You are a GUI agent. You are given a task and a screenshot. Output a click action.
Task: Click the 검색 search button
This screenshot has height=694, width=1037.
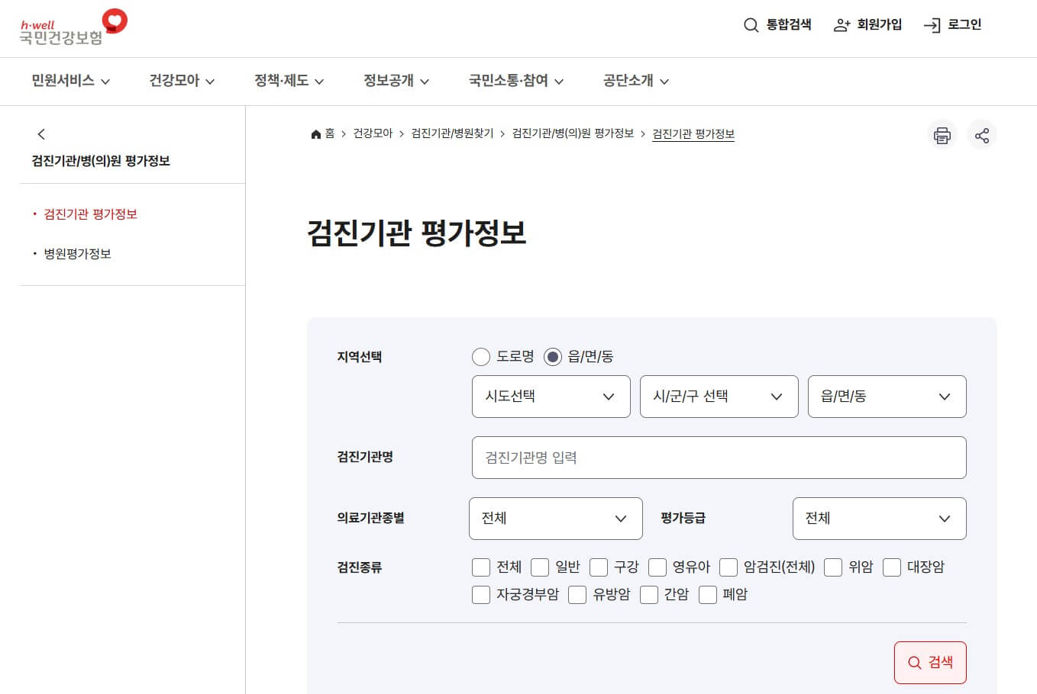[x=929, y=662]
